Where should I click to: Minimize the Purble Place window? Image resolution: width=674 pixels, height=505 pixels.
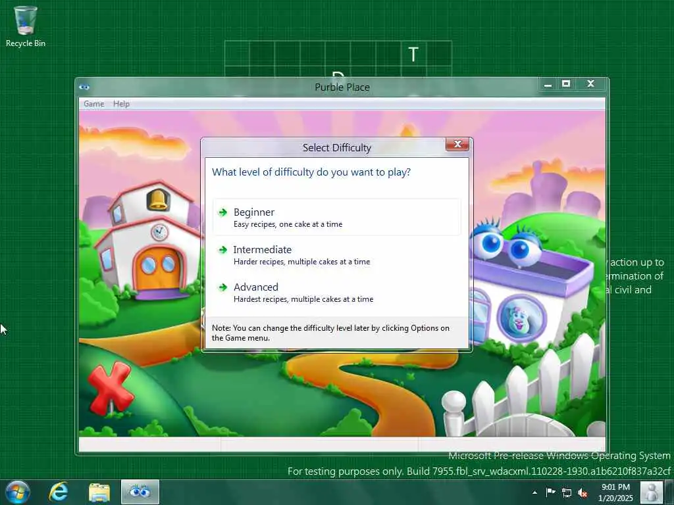pos(548,84)
